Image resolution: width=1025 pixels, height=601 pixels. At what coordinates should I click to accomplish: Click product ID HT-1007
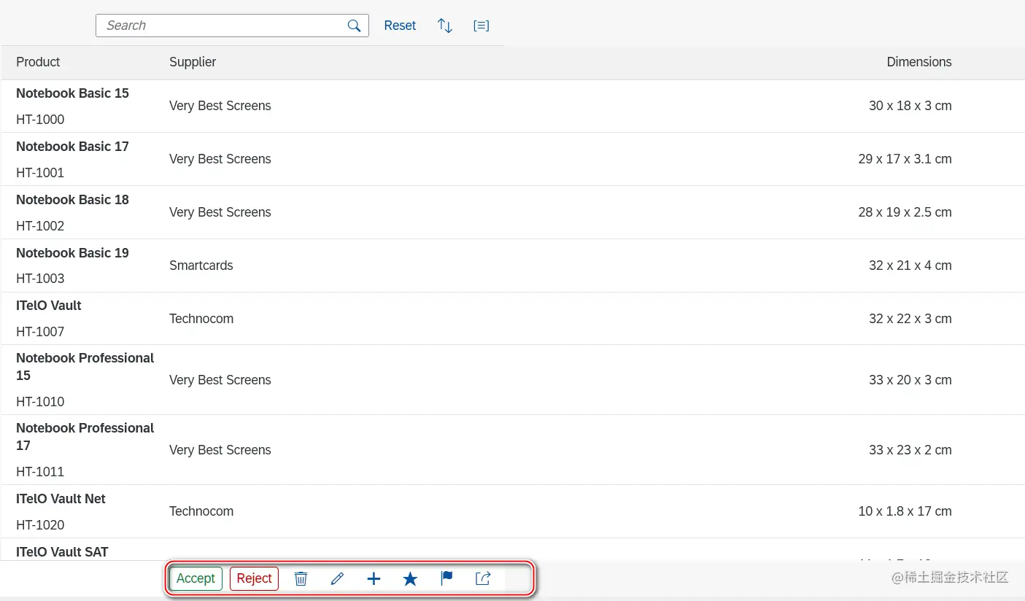(40, 332)
